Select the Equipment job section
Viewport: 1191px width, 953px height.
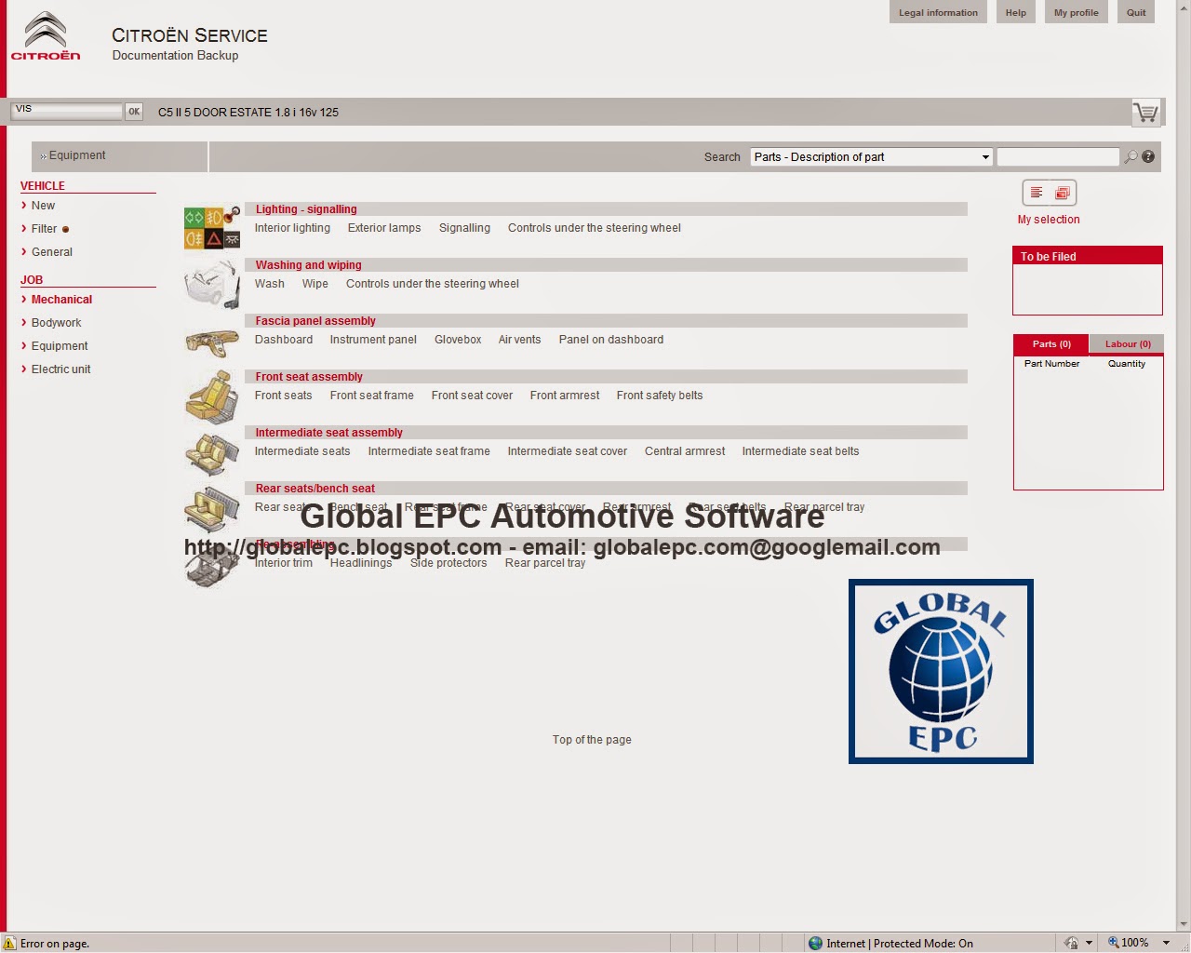(60, 346)
